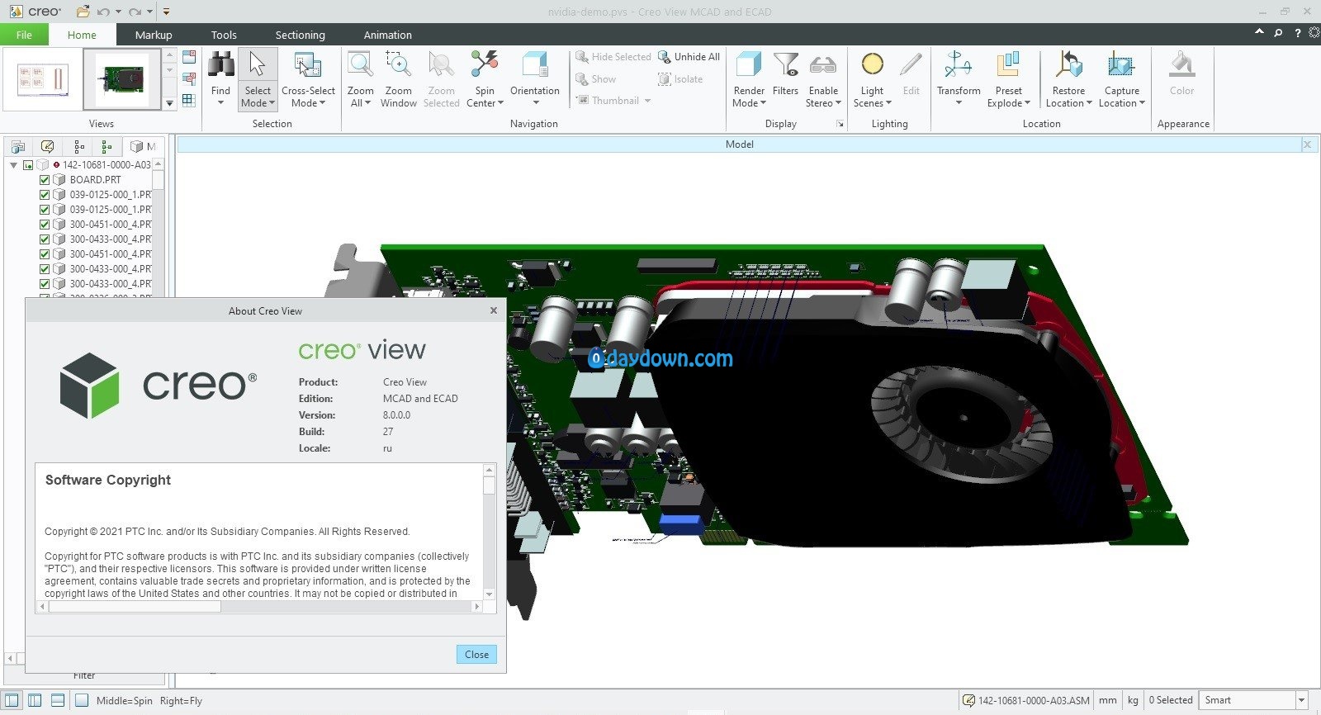Open the Filters funnel tool
The height and width of the screenshot is (715, 1321).
click(x=785, y=65)
